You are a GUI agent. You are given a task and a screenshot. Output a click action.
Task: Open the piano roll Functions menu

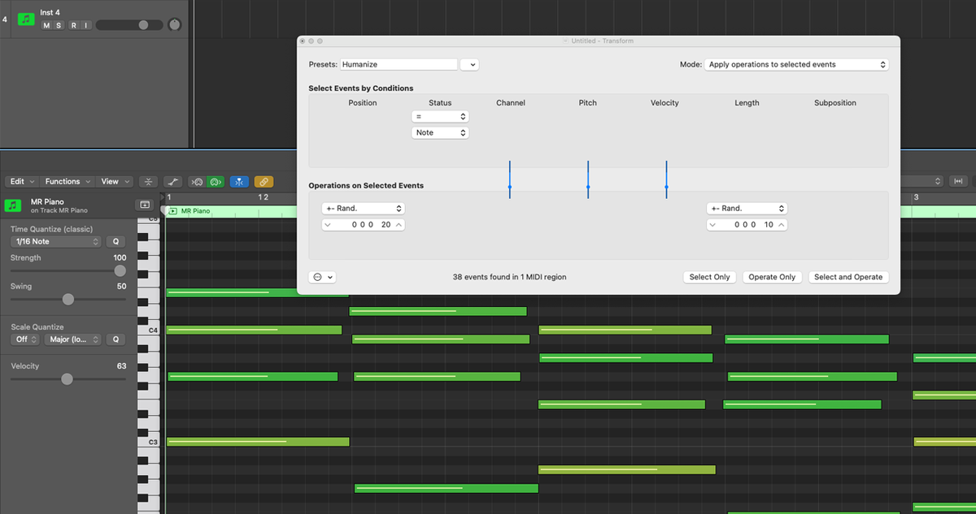(67, 181)
